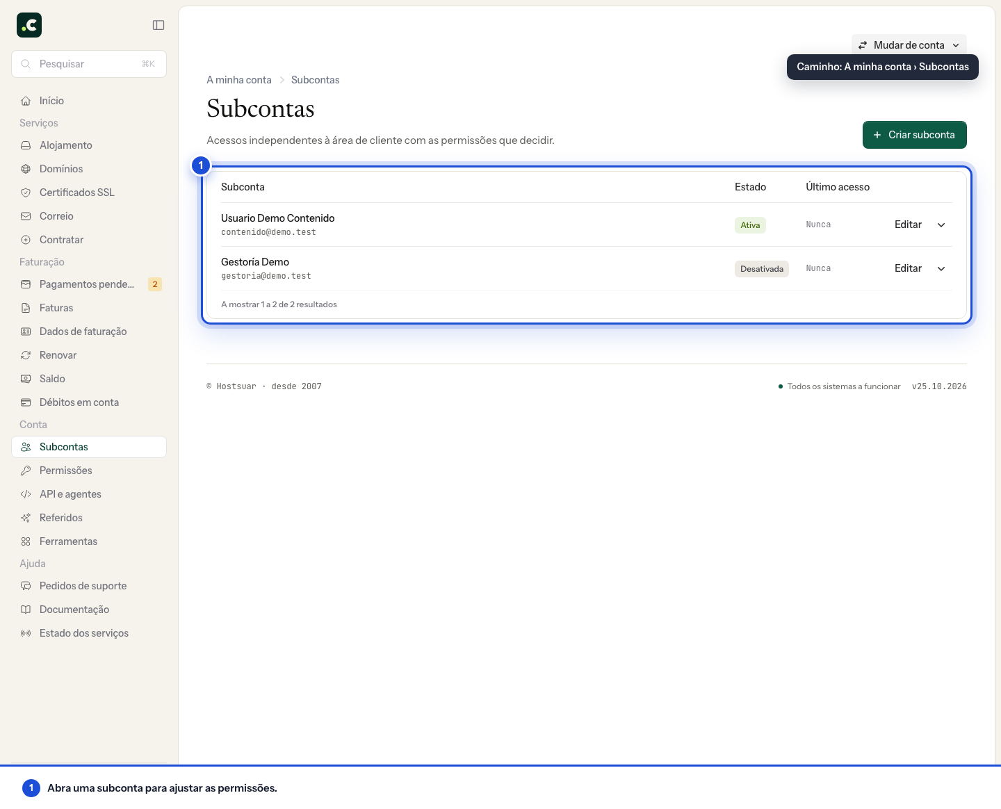Click the Faturas document icon
The height and width of the screenshot is (809, 1001).
click(26, 308)
